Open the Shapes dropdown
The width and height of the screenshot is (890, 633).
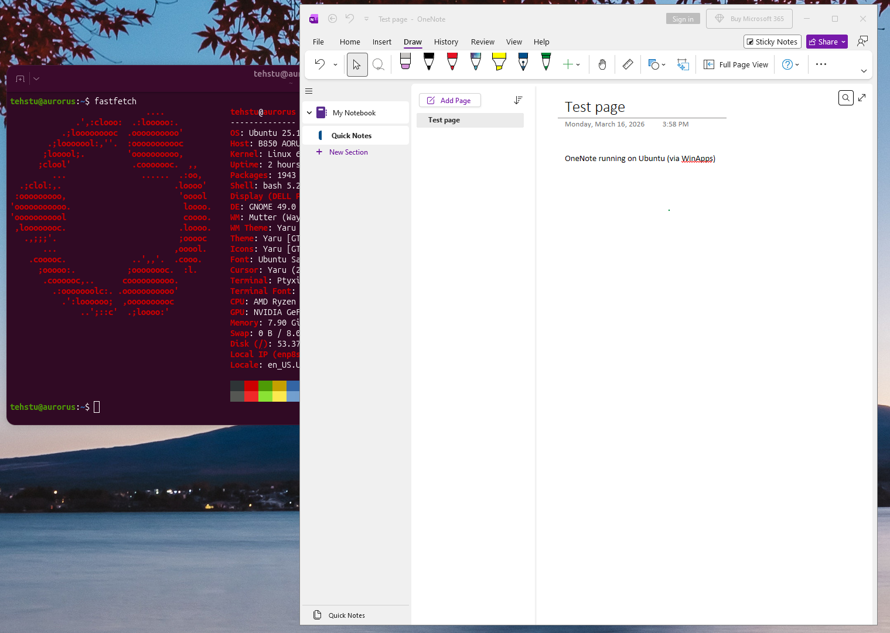pos(657,64)
